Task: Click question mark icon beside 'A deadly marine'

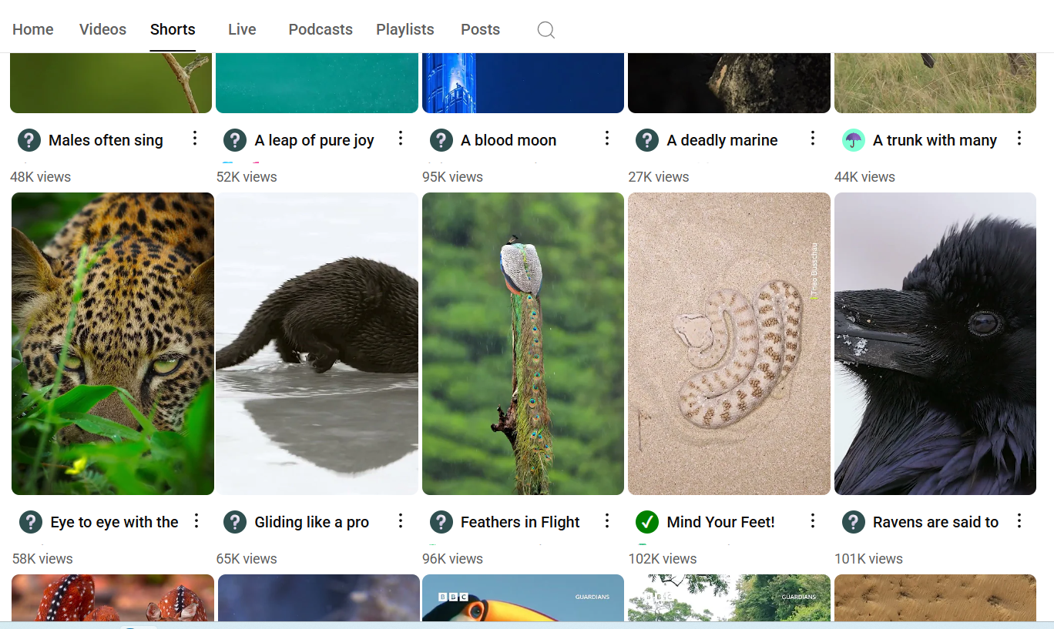Action: [647, 140]
